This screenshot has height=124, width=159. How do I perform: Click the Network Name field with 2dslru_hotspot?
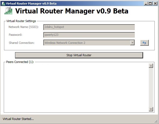point(89,27)
